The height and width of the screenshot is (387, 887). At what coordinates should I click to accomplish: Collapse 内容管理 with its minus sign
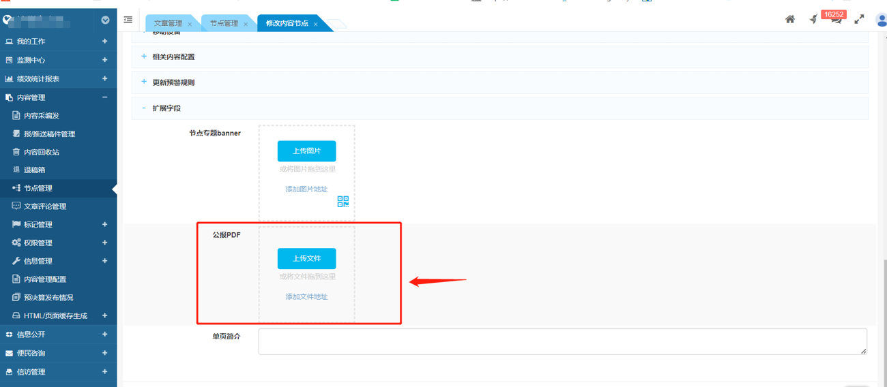(x=104, y=97)
